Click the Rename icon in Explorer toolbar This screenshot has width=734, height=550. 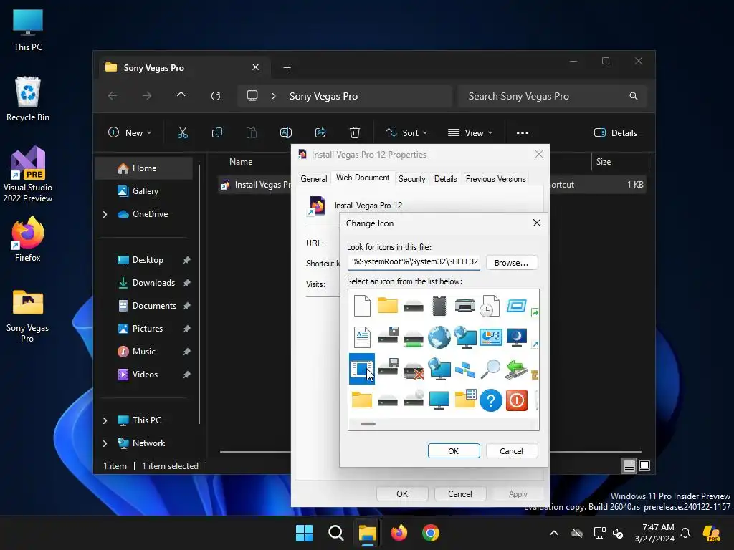pyautogui.click(x=285, y=132)
